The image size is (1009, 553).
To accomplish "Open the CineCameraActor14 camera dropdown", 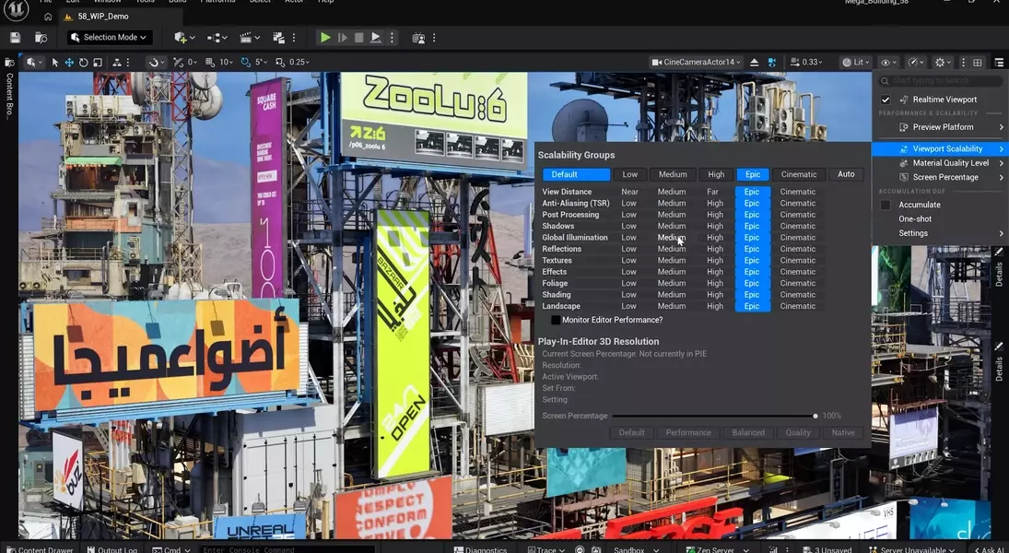I will click(x=696, y=63).
